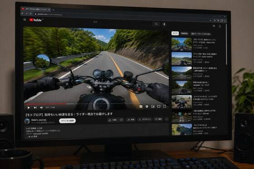Viewport: 254px width, 169px height.
Task: Open the first バイクカスタム handlebar video thumbnail
Action: [x=181, y=101]
